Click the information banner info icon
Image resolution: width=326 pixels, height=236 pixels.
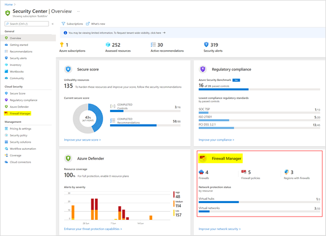pos(65,33)
